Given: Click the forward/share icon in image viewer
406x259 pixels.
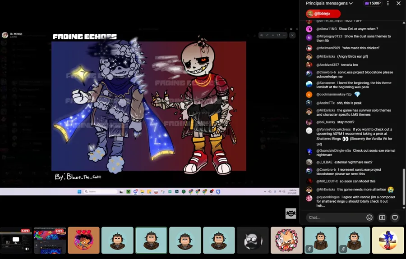Looking at the screenshot, I should pos(267,35).
